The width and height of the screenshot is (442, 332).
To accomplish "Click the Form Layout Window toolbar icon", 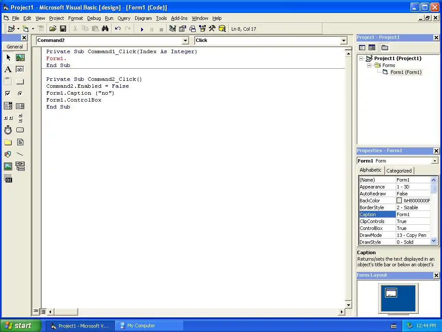I will tap(193, 29).
